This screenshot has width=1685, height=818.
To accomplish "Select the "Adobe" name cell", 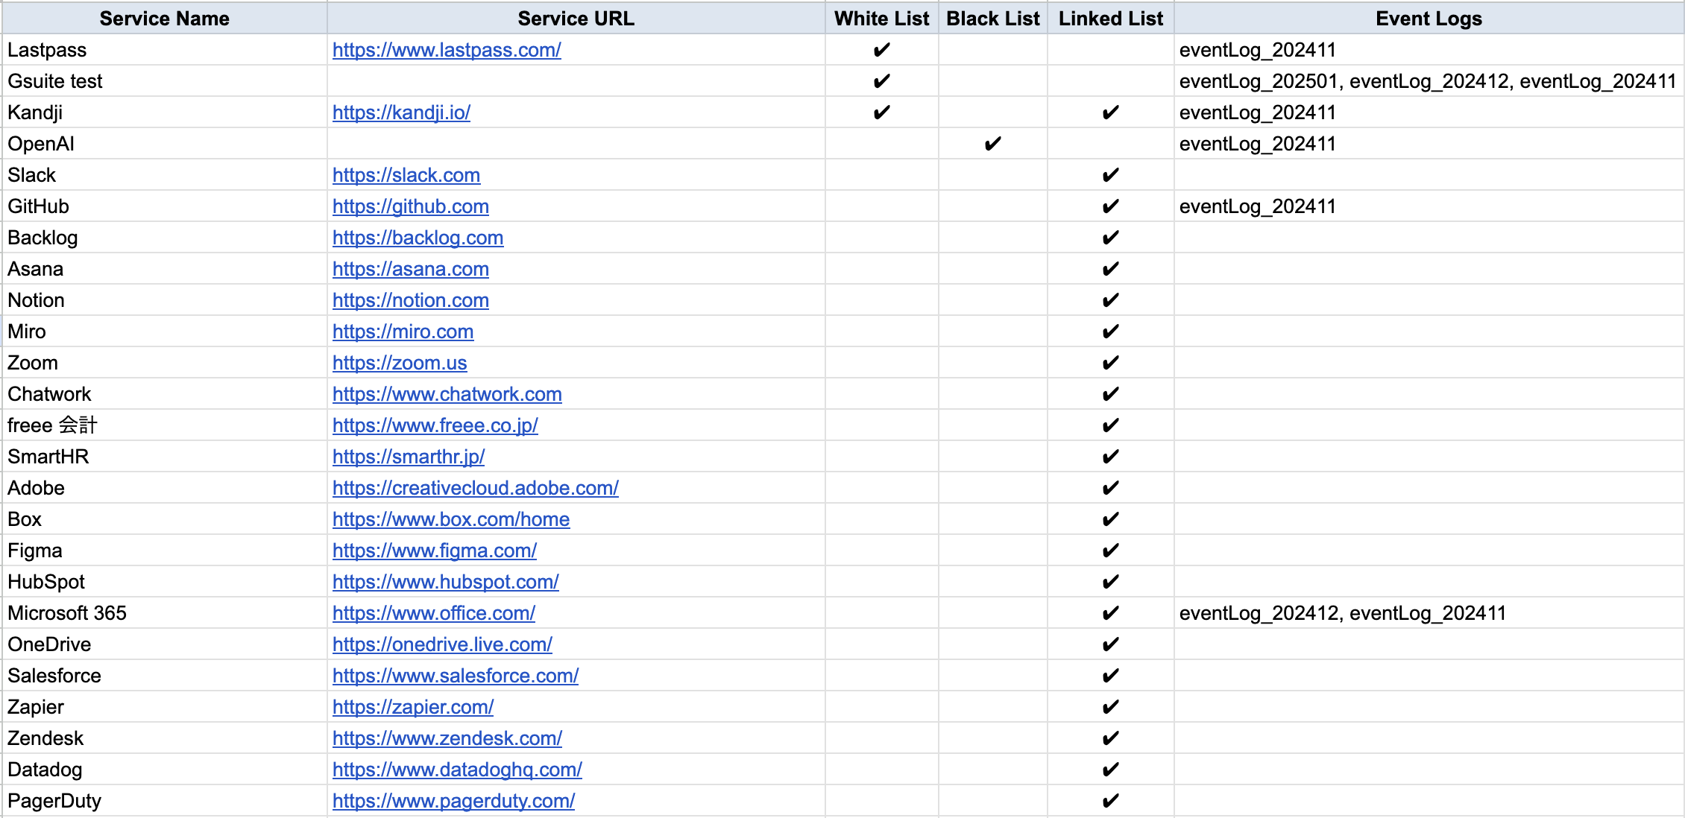I will [x=165, y=488].
